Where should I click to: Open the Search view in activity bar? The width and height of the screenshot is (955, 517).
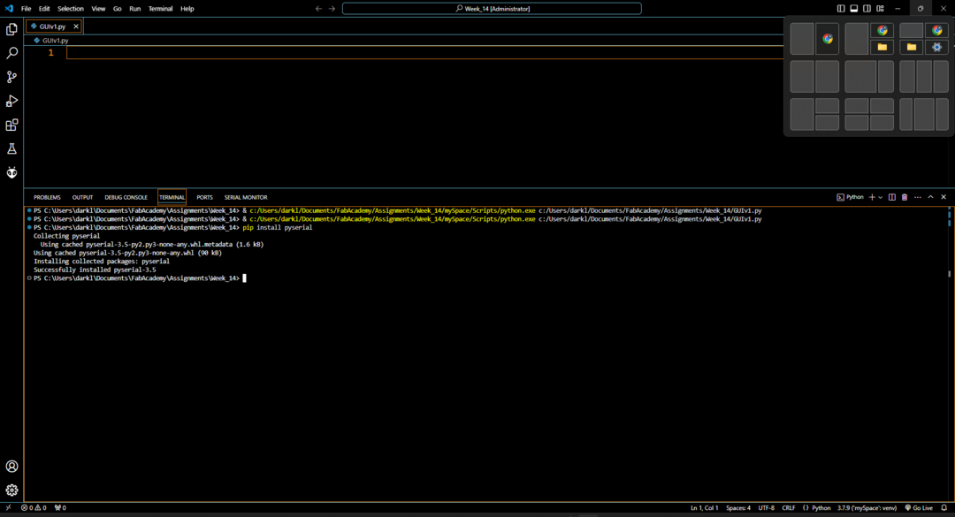[11, 53]
